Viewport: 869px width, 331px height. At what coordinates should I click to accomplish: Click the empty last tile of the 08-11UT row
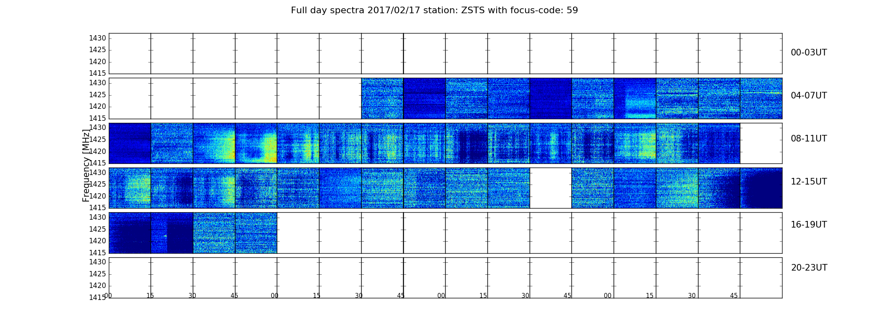761,143
